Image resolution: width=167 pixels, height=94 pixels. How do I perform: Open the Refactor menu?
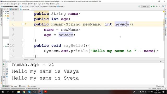pos(31,4)
